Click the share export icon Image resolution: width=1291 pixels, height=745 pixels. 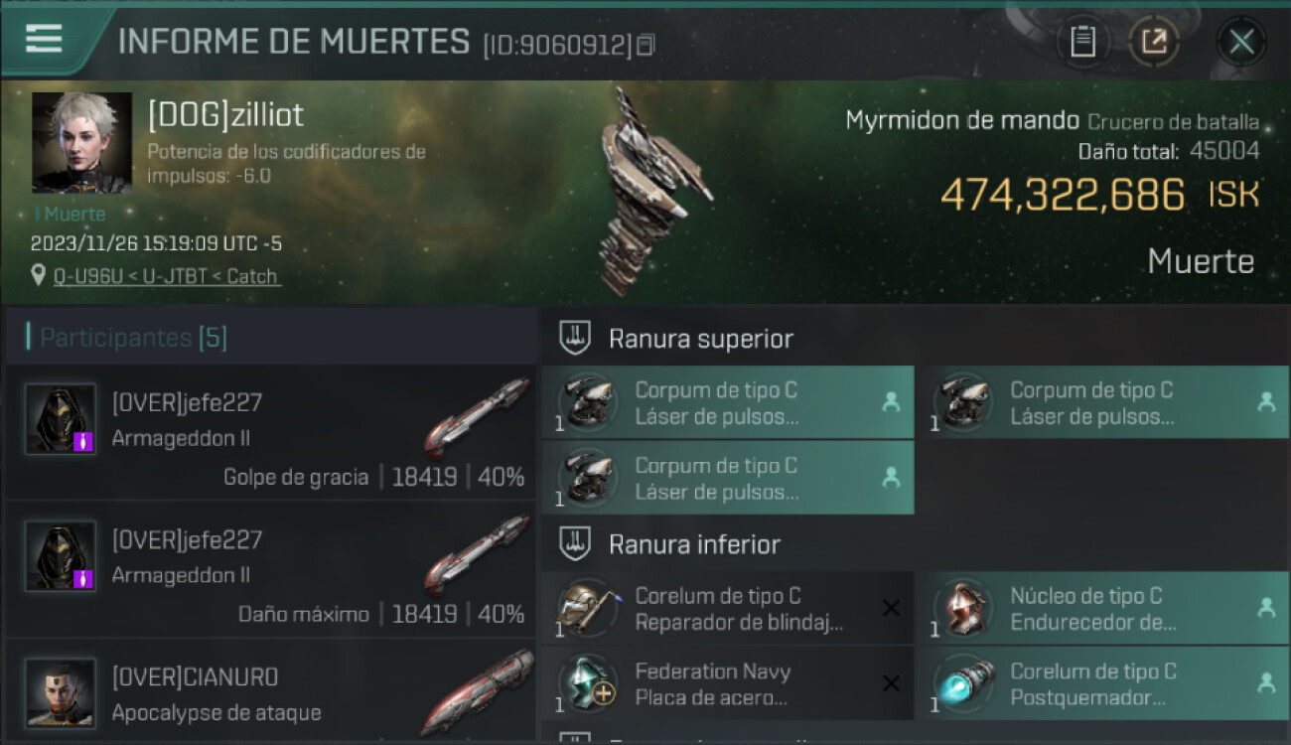click(x=1153, y=42)
